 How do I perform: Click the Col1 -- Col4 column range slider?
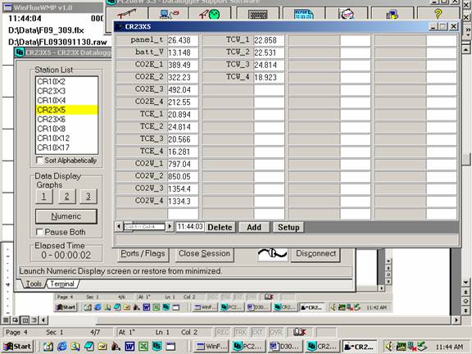(144, 226)
